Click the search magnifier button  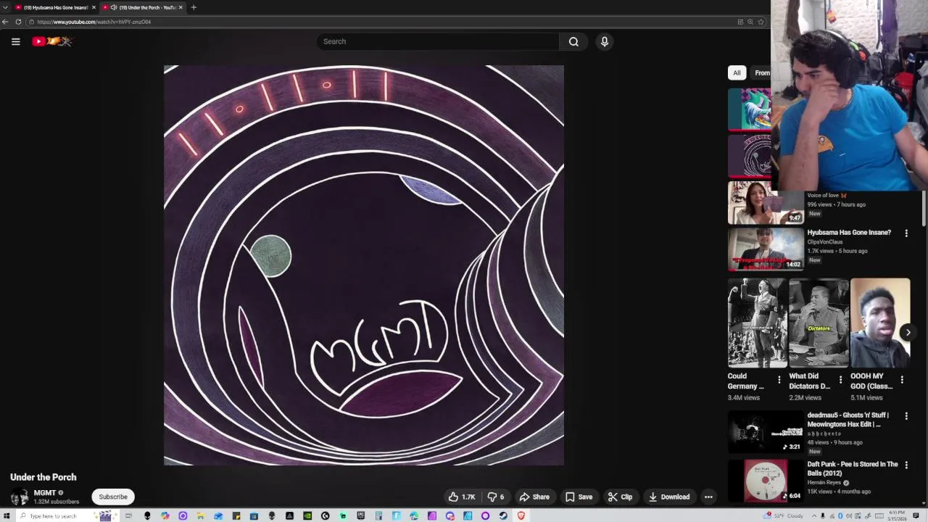coord(573,41)
